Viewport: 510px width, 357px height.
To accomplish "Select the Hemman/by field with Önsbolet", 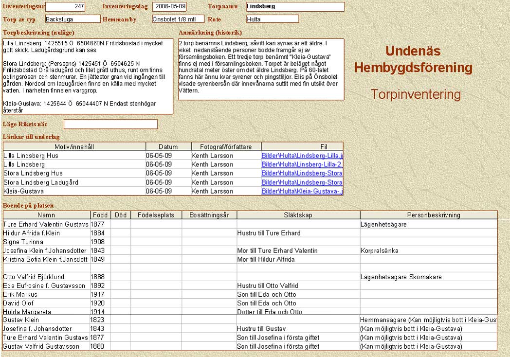I will [177, 19].
